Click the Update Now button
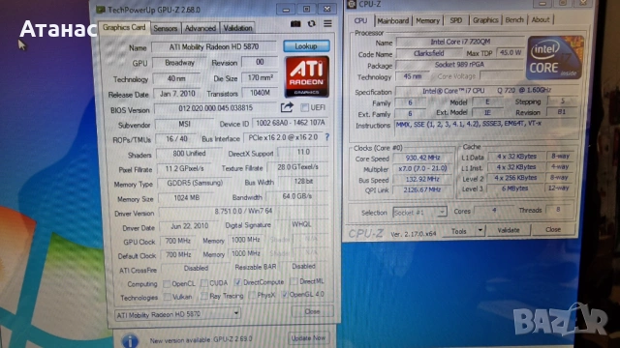The image size is (620, 348). pos(308,338)
